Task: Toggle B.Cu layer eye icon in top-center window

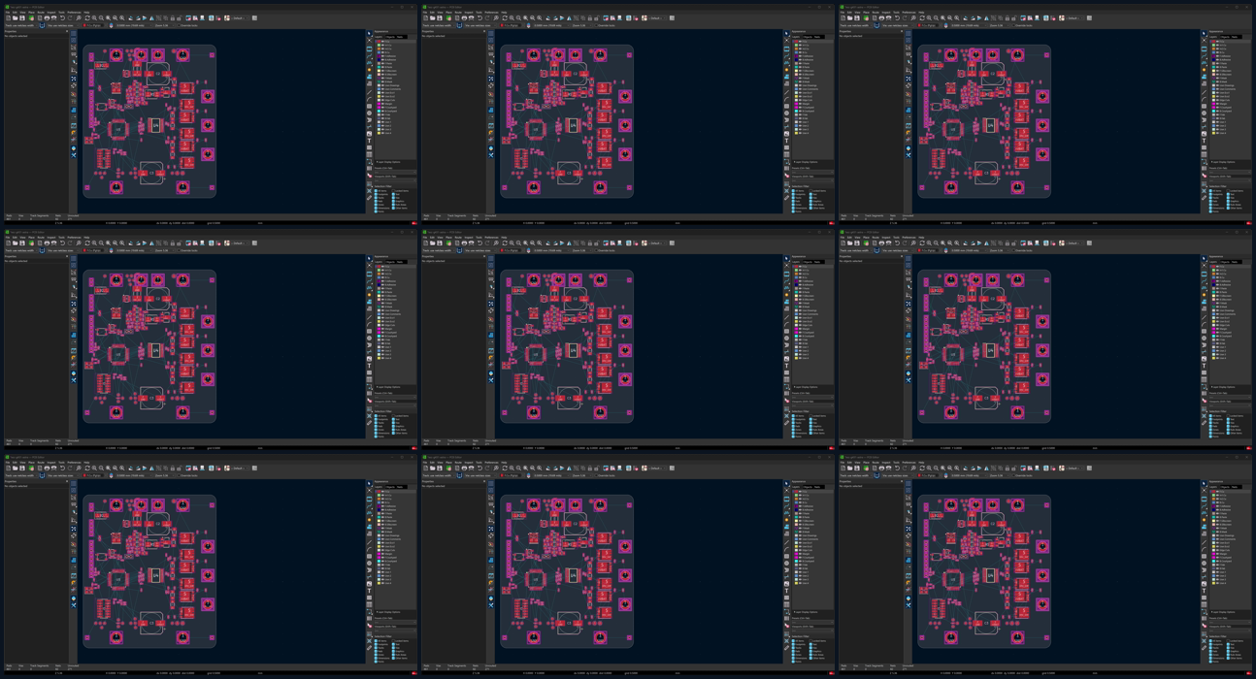Action: [800, 50]
